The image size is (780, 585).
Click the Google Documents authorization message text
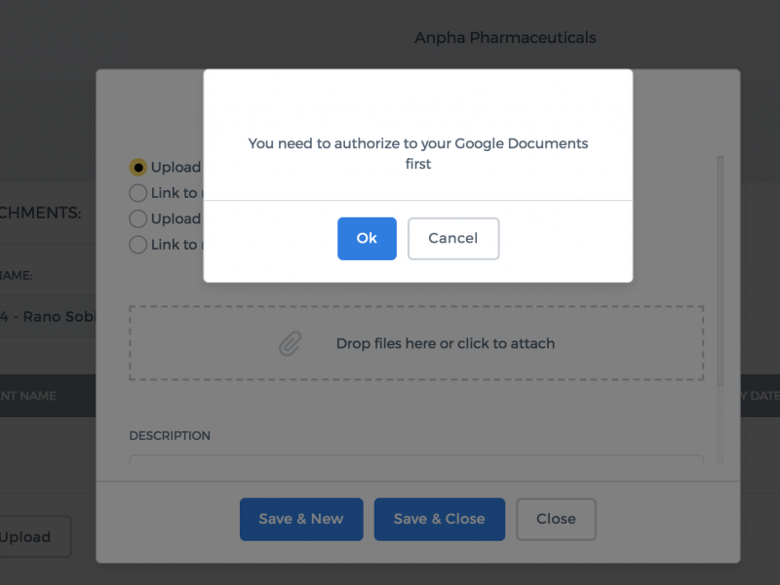pos(418,154)
